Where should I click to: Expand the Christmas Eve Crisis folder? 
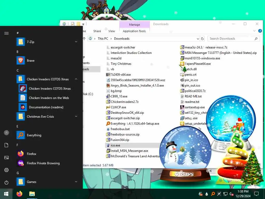[76, 116]
